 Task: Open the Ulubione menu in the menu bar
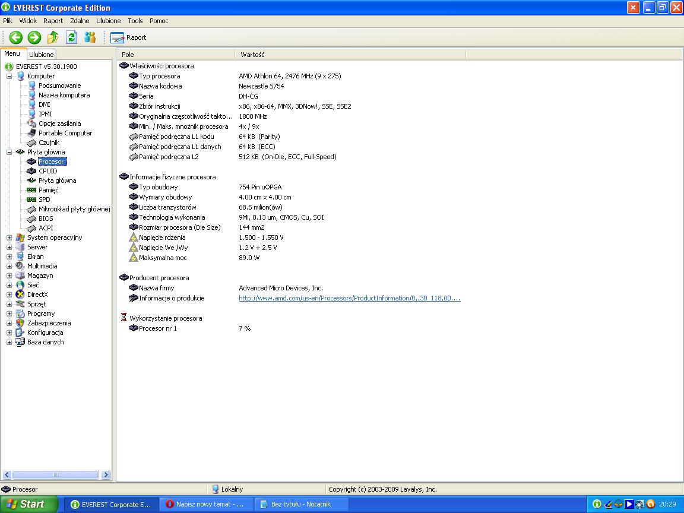(109, 21)
